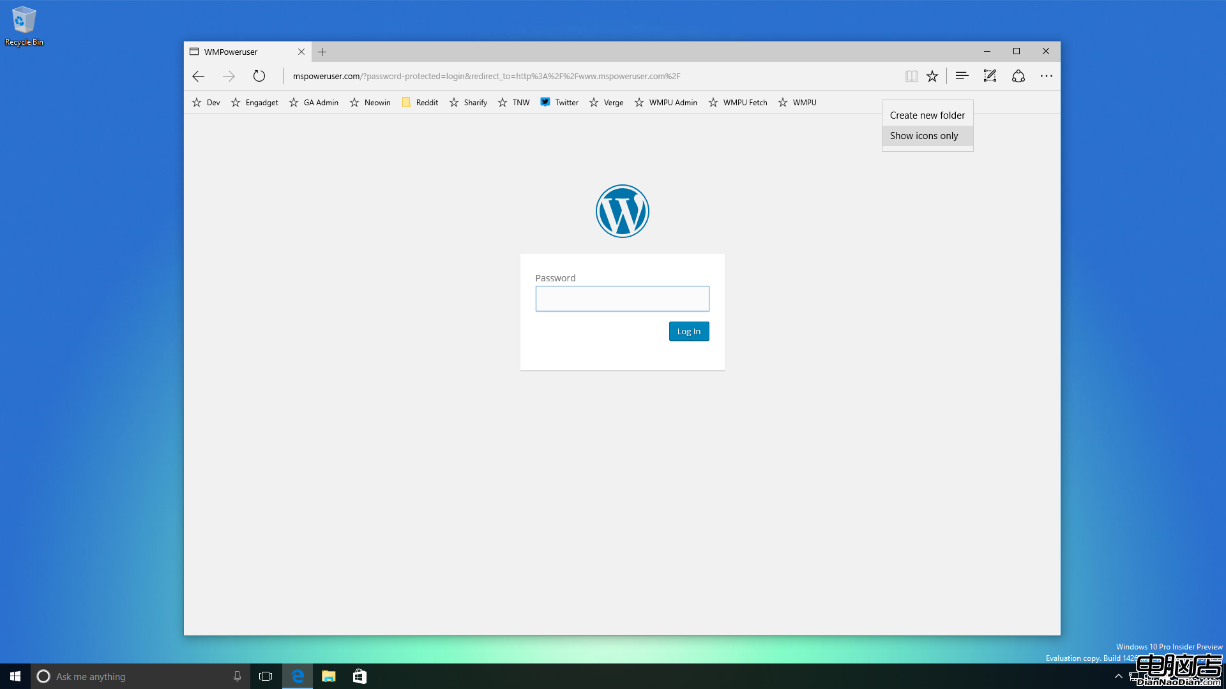Select the Recycle Bin desktop icon
Screen dimensions: 1226x689
(24, 26)
